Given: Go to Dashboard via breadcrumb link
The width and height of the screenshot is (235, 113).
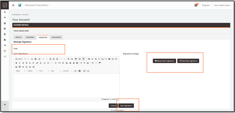Looking at the screenshot, I should click(16, 15).
